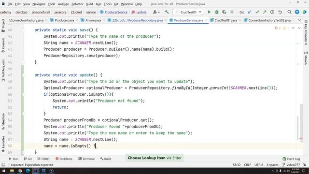Run with coverage shield icon

click(x=224, y=12)
